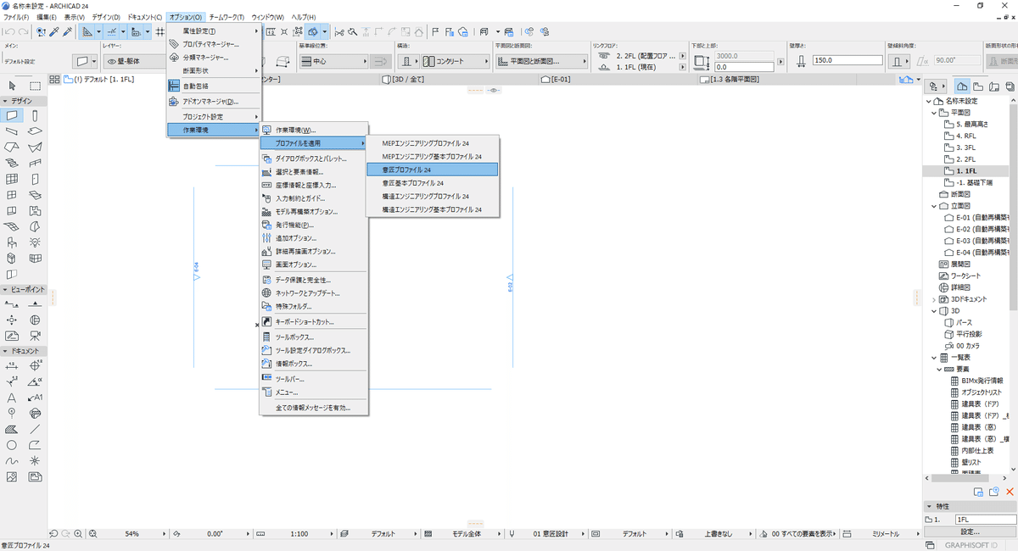Toggle the 自動包絡 option in menu
The height and width of the screenshot is (551, 1018).
click(x=214, y=86)
